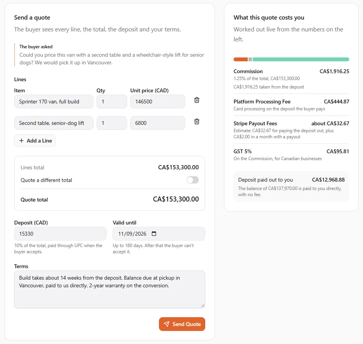Click the '1.25% of the total' commission note
The image size is (363, 344).
click(x=267, y=78)
